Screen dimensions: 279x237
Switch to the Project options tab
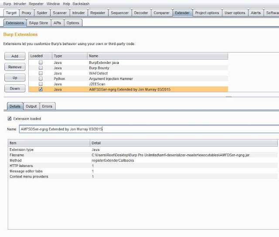pos(207,13)
